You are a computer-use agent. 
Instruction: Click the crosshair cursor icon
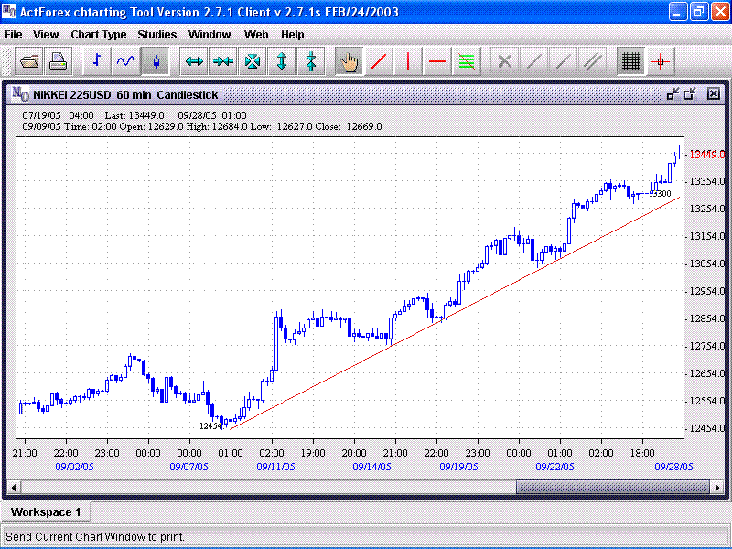pos(661,62)
